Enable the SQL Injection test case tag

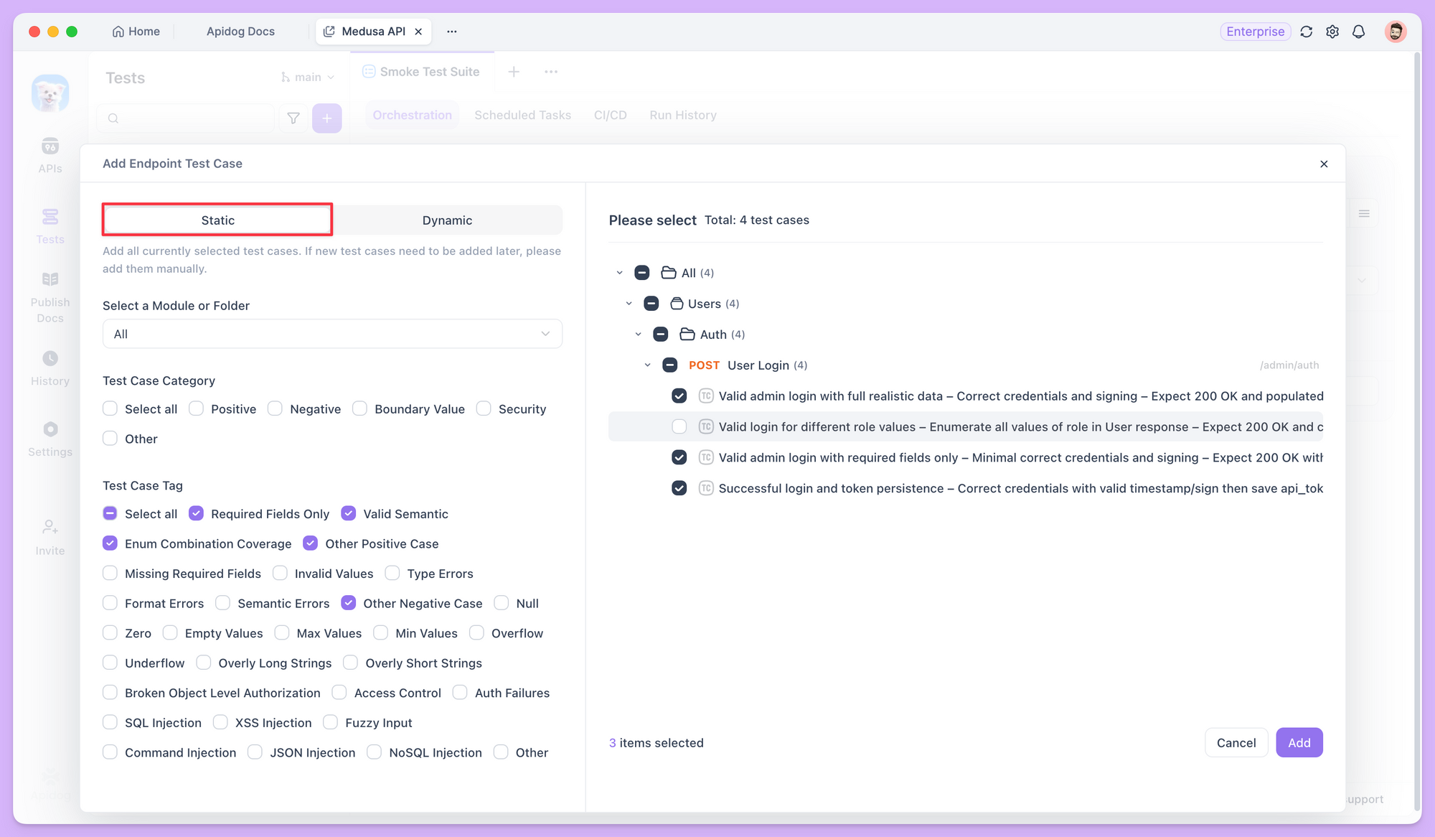[110, 722]
